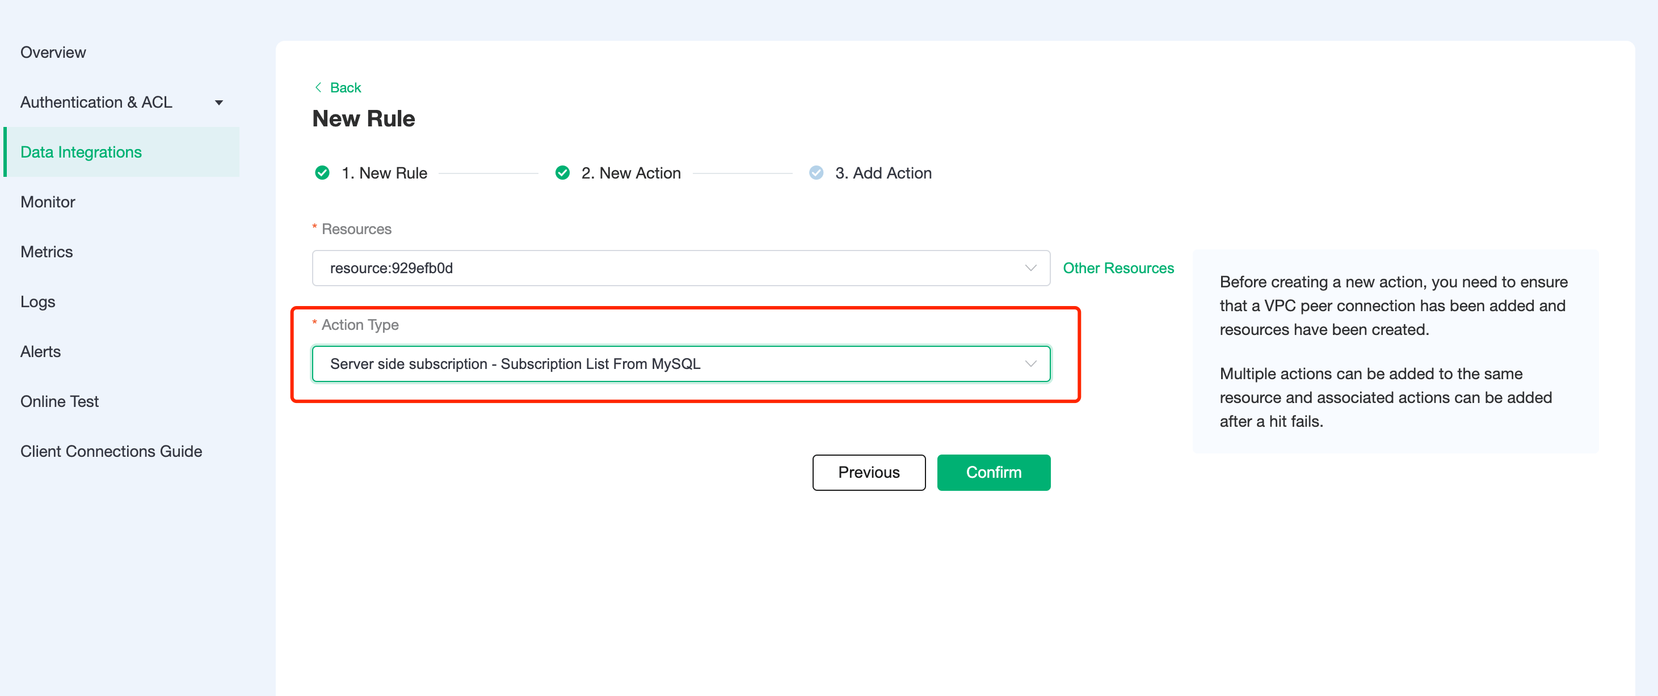This screenshot has height=696, width=1658.
Task: Click the Back link above New Rule
Action: click(x=345, y=87)
